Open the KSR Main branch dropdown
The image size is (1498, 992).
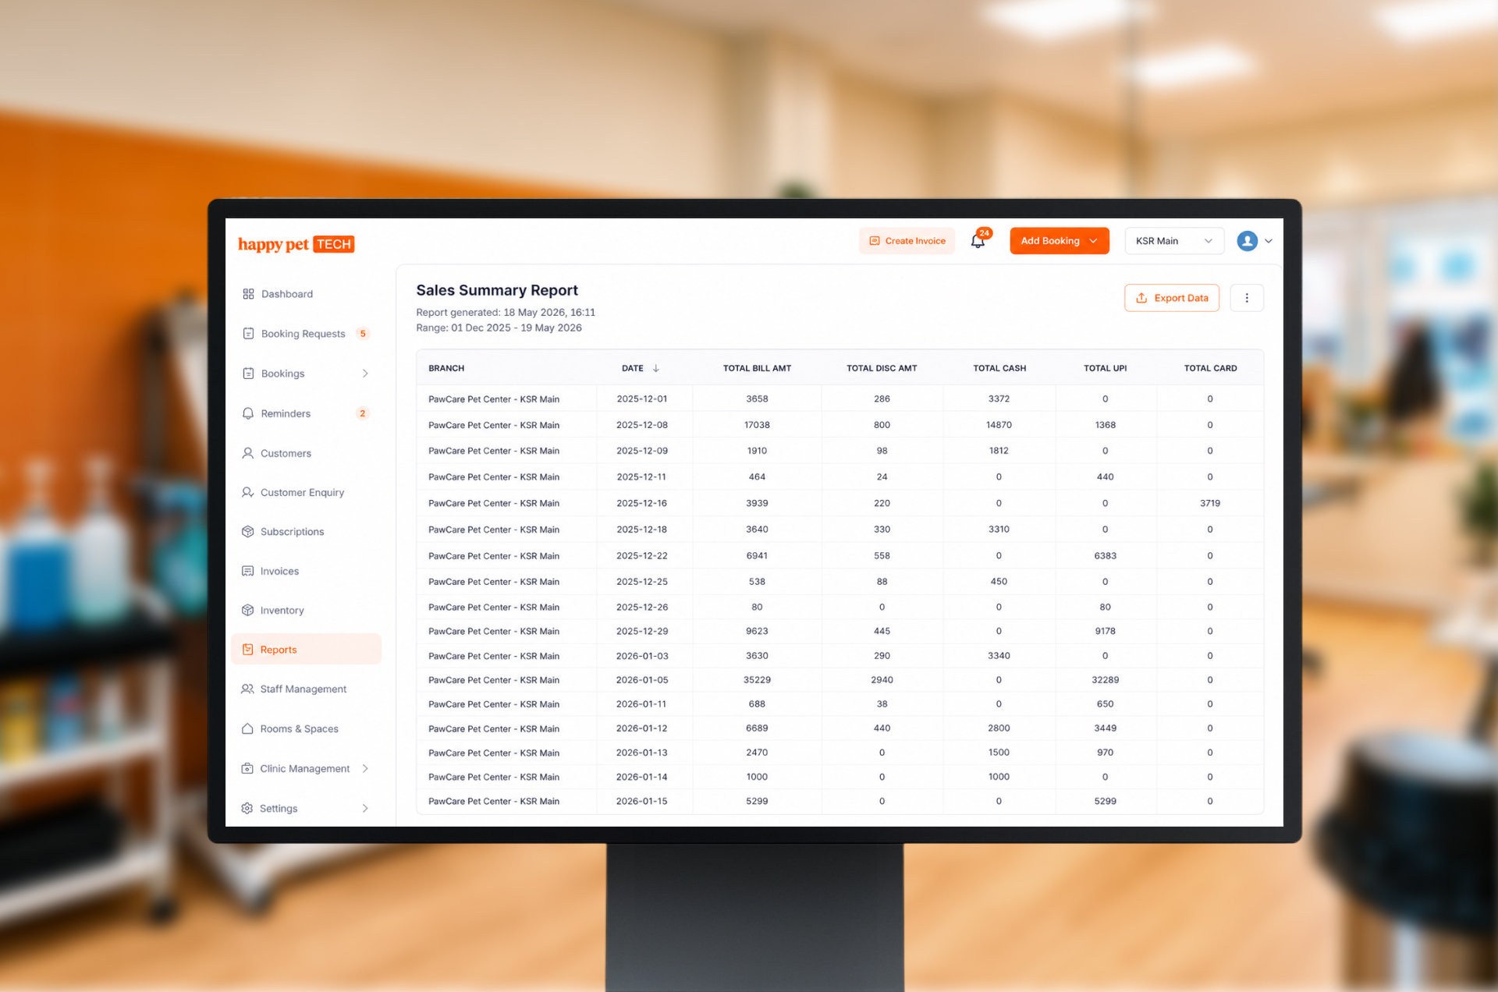coord(1174,241)
